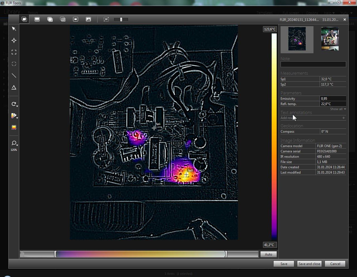Open the color palette dropdown
Viewport: 357px width, 277px height.
pyautogui.click(x=15, y=116)
